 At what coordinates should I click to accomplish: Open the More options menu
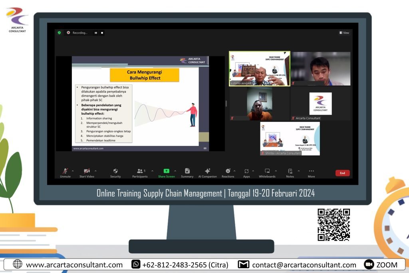tap(311, 171)
